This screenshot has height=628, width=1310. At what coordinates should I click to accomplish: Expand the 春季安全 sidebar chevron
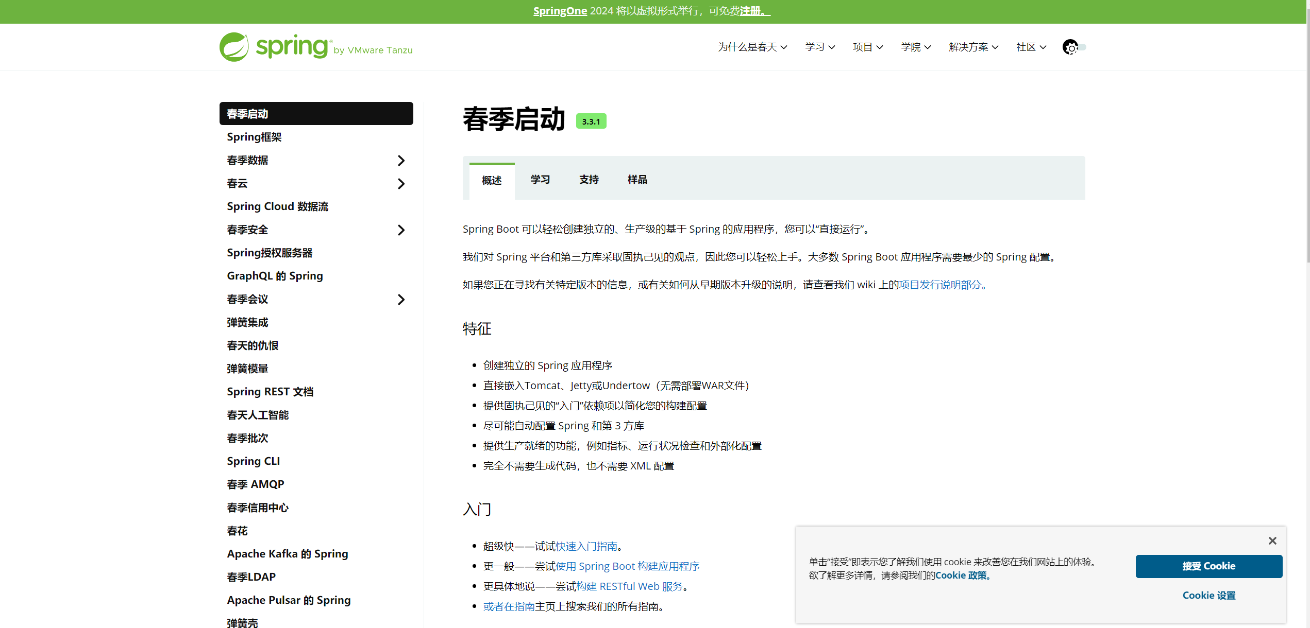click(401, 230)
